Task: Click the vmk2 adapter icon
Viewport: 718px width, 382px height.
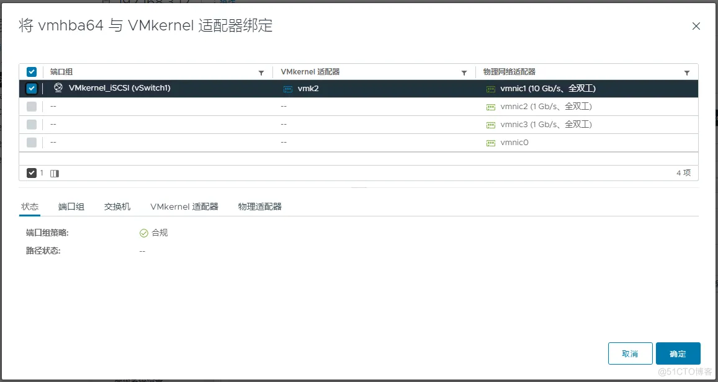Action: pos(287,89)
